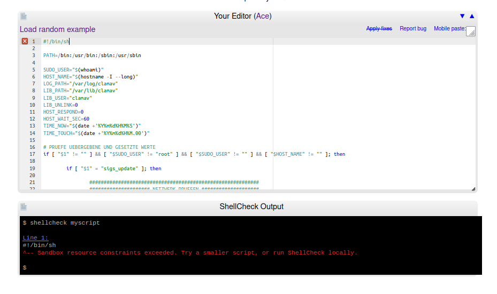Click the Your Editor header title

tap(243, 16)
